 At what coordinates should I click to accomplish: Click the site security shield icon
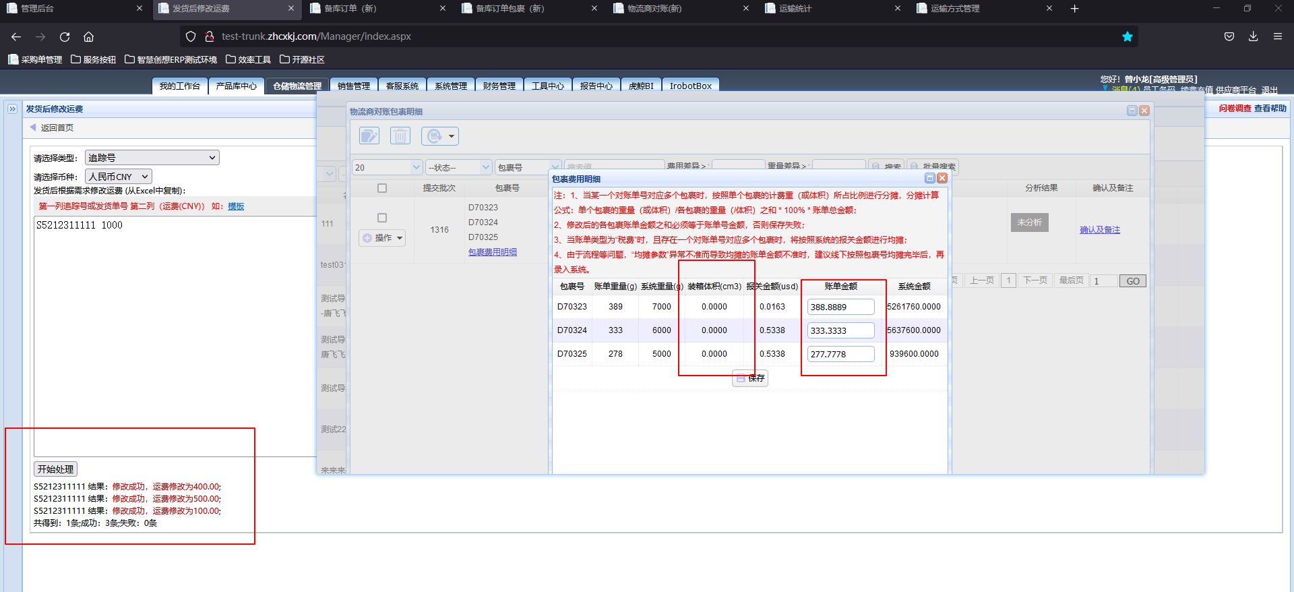coord(191,36)
